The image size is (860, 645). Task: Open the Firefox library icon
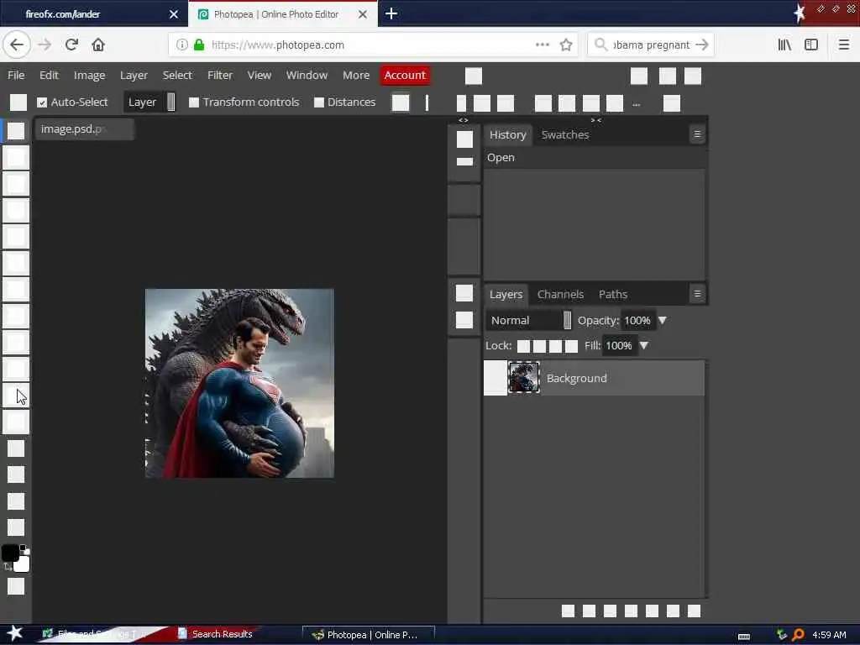click(x=784, y=45)
